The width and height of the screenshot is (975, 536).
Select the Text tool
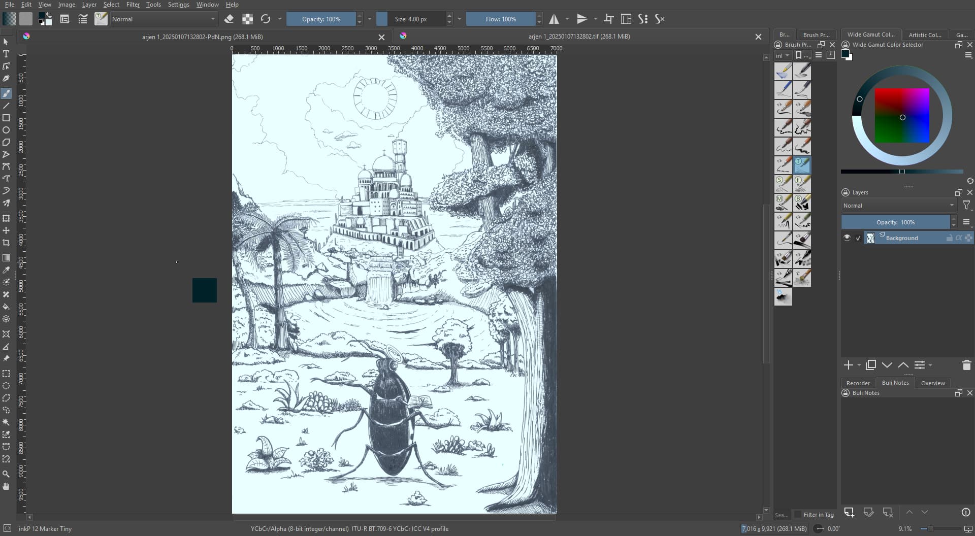click(x=6, y=54)
